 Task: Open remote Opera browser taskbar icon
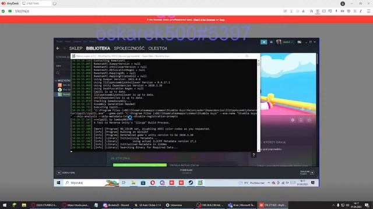(153, 183)
